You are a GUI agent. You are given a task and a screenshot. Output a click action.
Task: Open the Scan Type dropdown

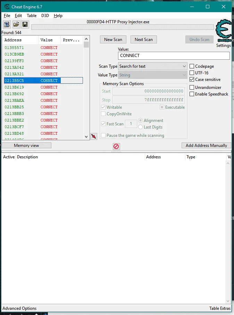point(153,66)
